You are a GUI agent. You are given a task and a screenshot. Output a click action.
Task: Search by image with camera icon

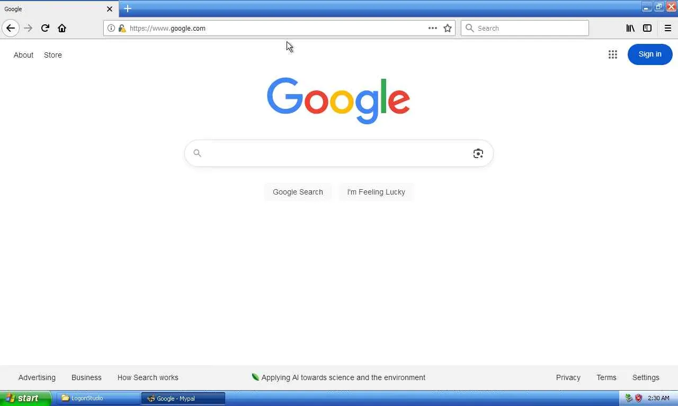pyautogui.click(x=478, y=153)
